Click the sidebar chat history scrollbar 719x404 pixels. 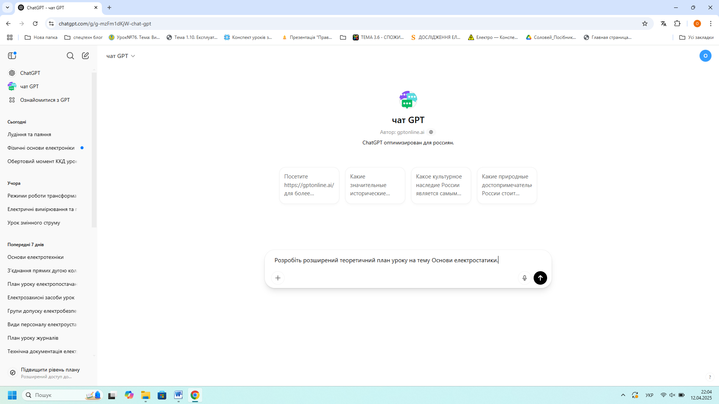94,150
